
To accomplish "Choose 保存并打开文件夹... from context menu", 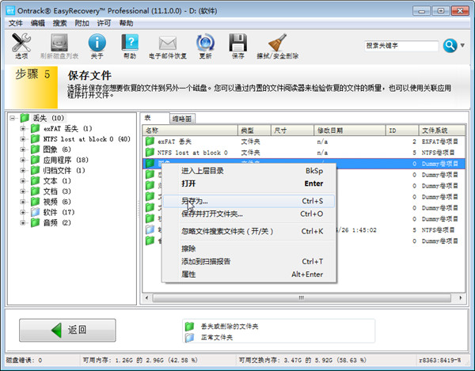I will pyautogui.click(x=249, y=214).
